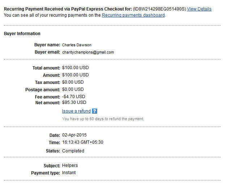Click the Net amount $95.30 USD value

[x=74, y=102]
